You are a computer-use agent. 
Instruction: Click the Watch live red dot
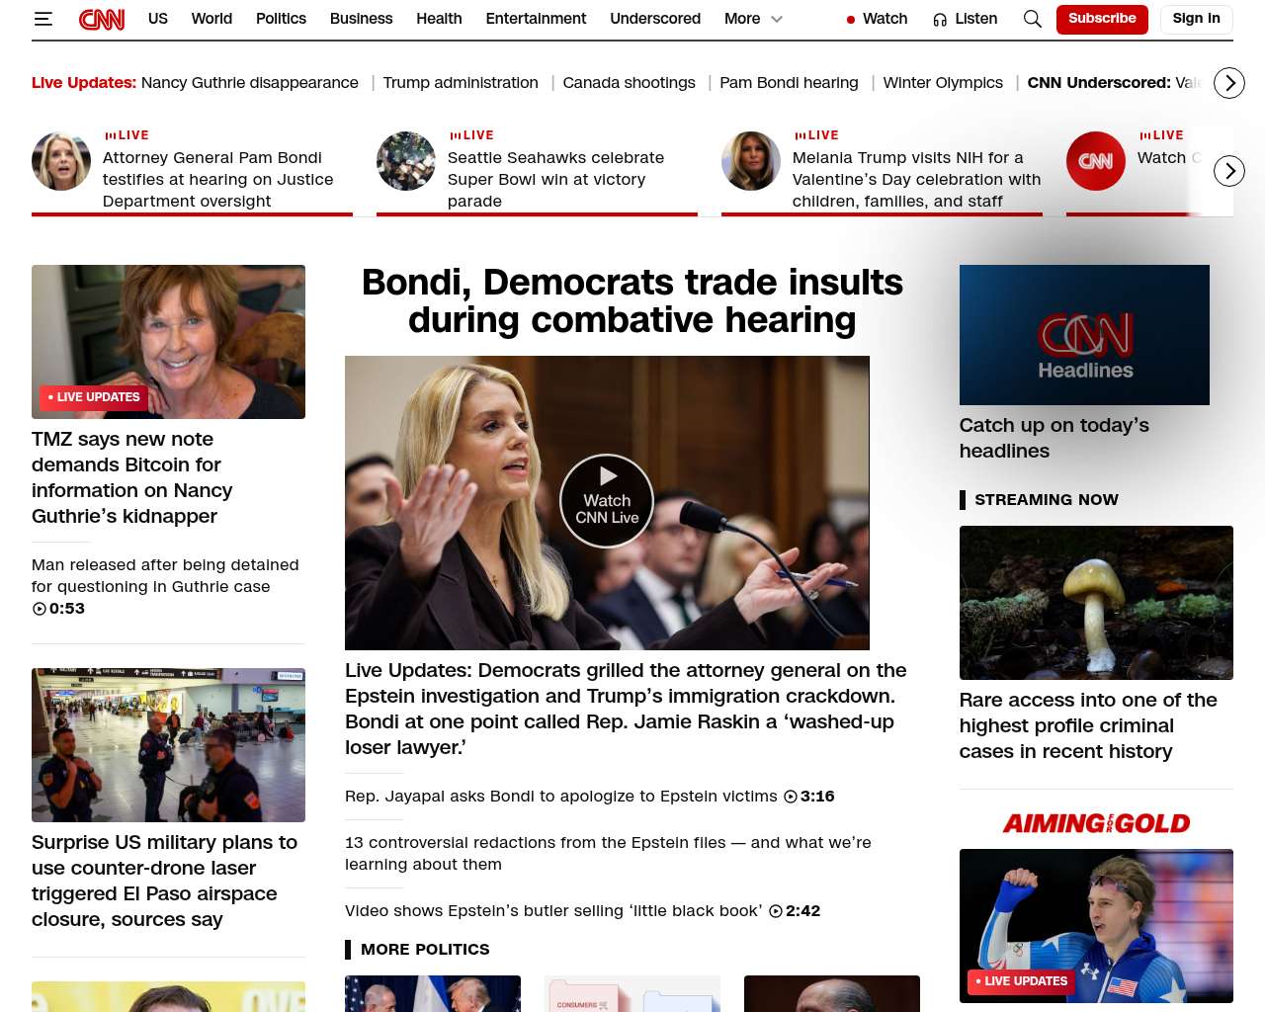tap(851, 19)
